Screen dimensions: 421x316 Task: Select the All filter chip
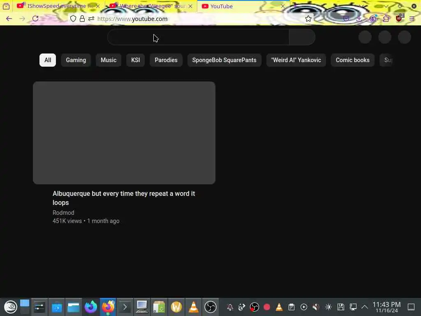tap(48, 60)
